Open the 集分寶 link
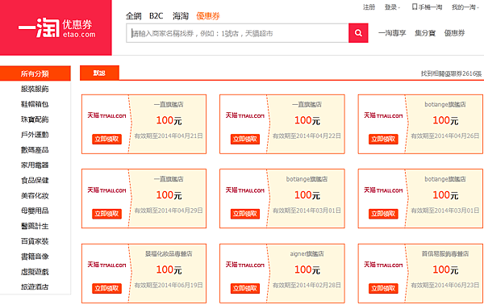484x305 pixels. click(x=425, y=33)
